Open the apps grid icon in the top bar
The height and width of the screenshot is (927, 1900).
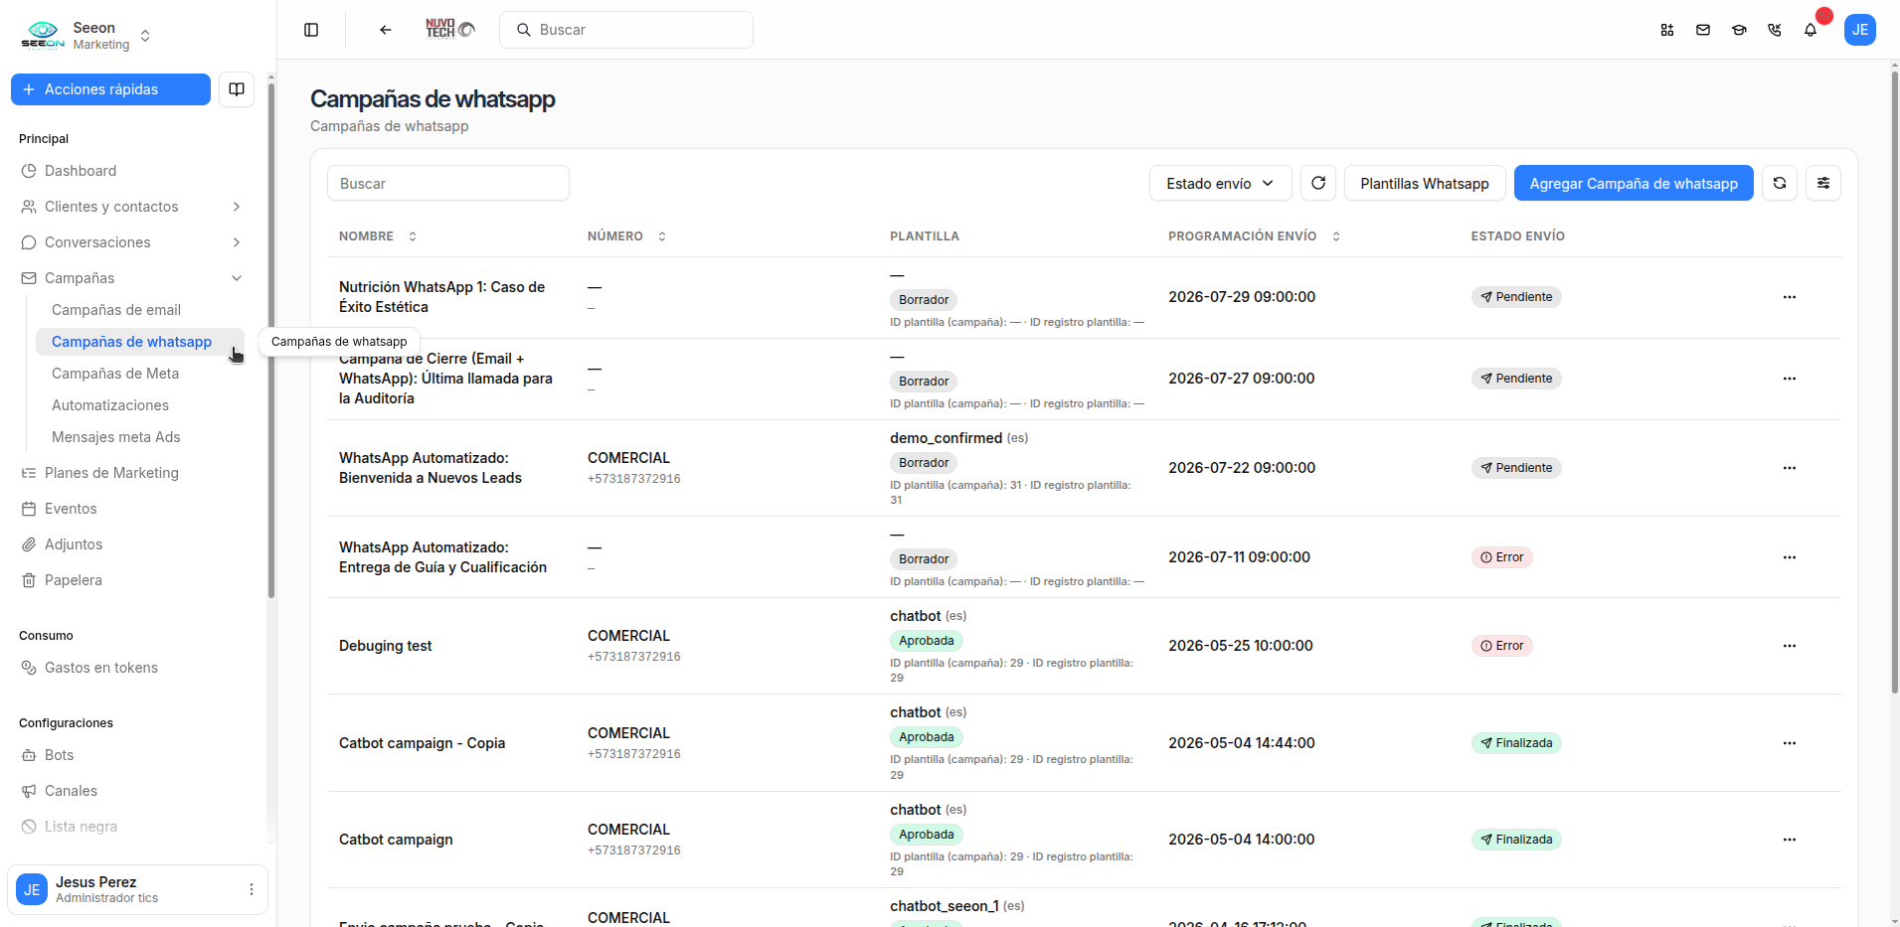pos(1667,30)
